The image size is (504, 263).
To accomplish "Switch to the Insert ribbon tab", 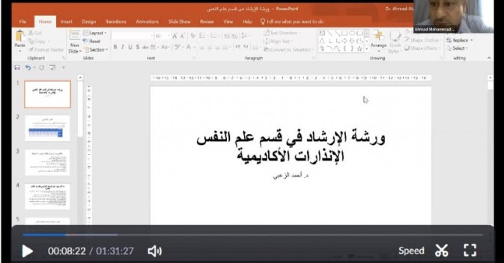I will pyautogui.click(x=66, y=22).
